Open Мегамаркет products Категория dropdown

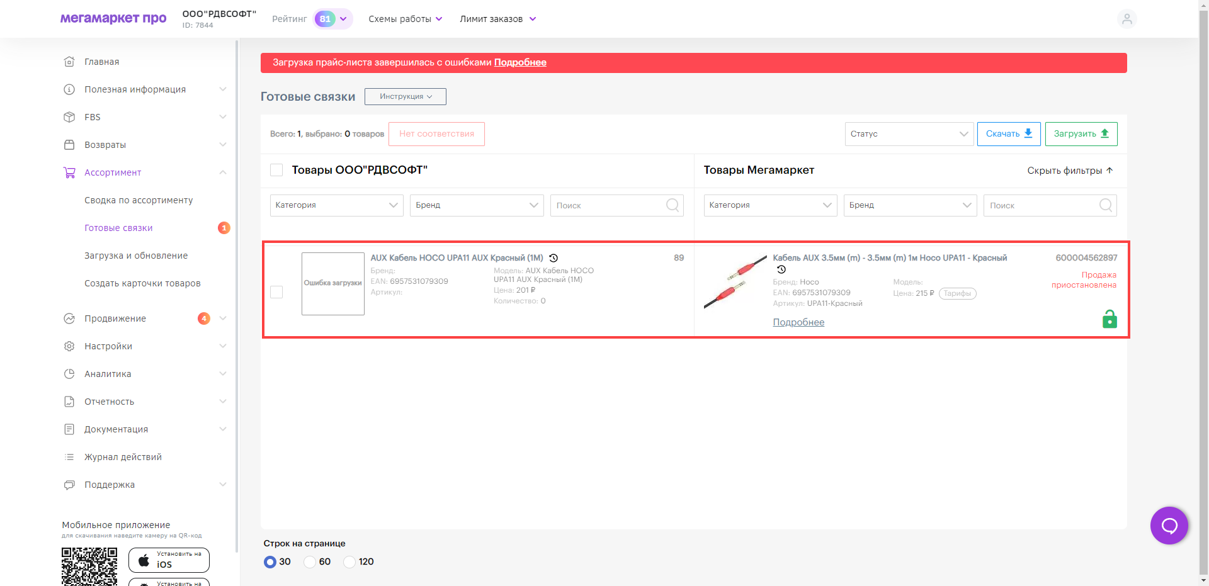coord(771,205)
